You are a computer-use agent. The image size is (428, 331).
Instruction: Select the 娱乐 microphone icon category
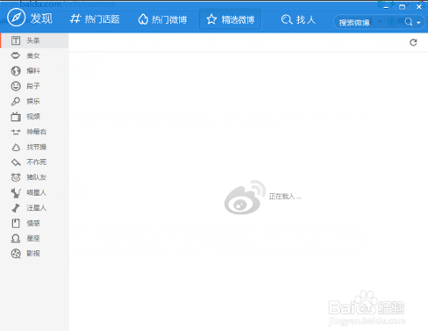16,101
